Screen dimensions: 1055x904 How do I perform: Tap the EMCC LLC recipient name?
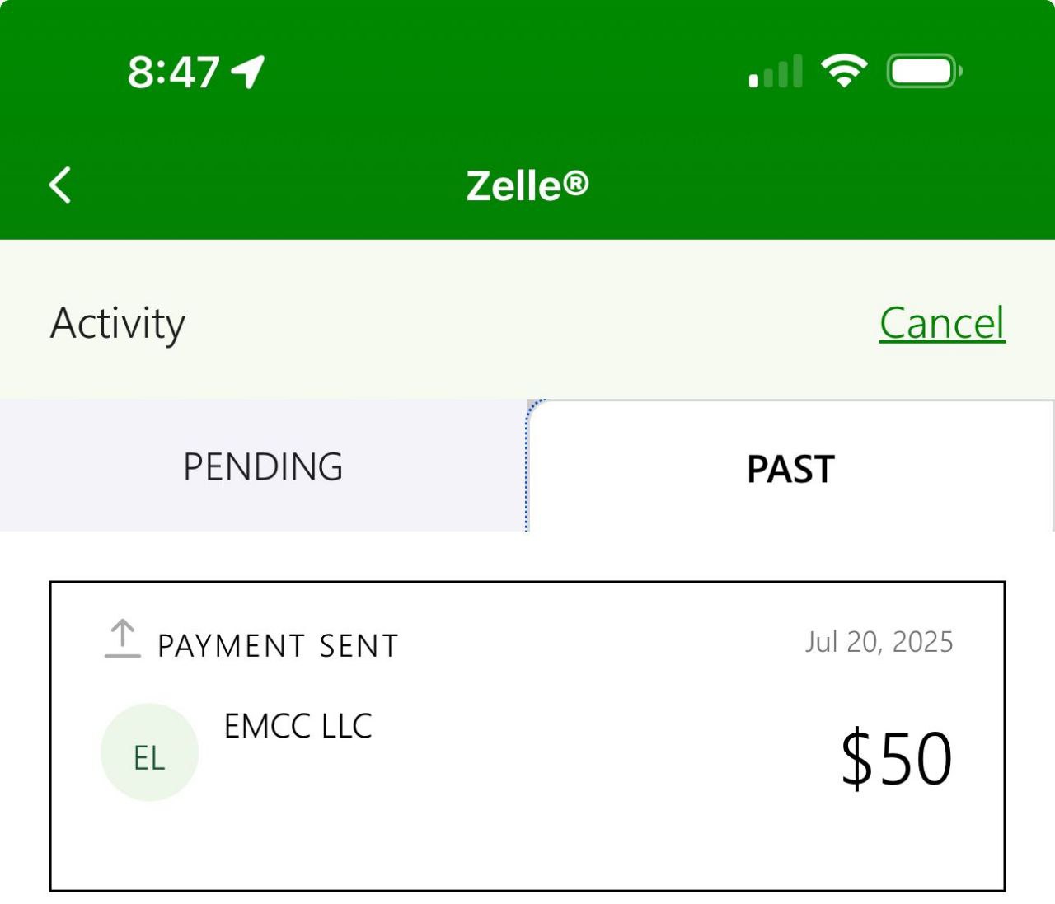coord(298,726)
